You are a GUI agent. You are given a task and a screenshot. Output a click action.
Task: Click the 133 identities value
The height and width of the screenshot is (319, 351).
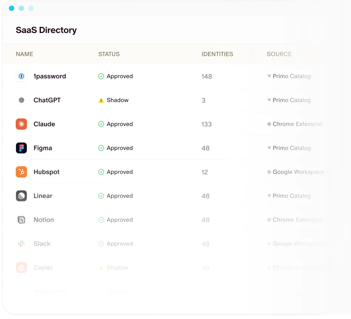point(206,124)
